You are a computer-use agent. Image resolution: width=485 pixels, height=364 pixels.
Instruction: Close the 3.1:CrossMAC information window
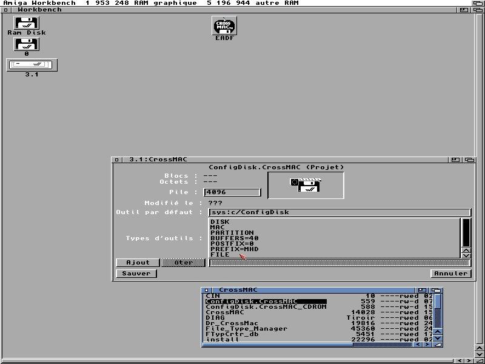116,160
